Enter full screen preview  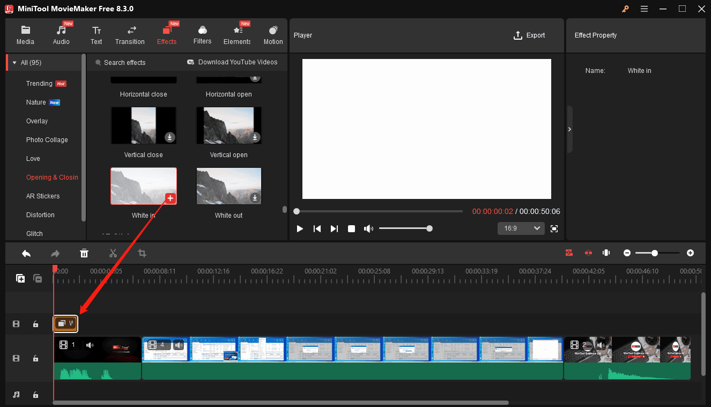coord(554,229)
